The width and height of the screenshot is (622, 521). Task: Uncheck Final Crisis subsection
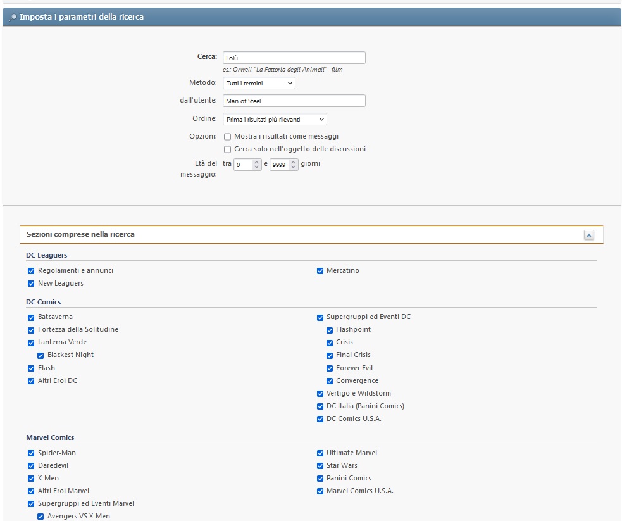pyautogui.click(x=330, y=356)
